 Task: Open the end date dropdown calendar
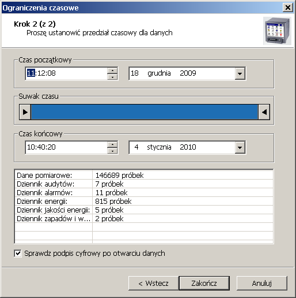tap(240, 147)
